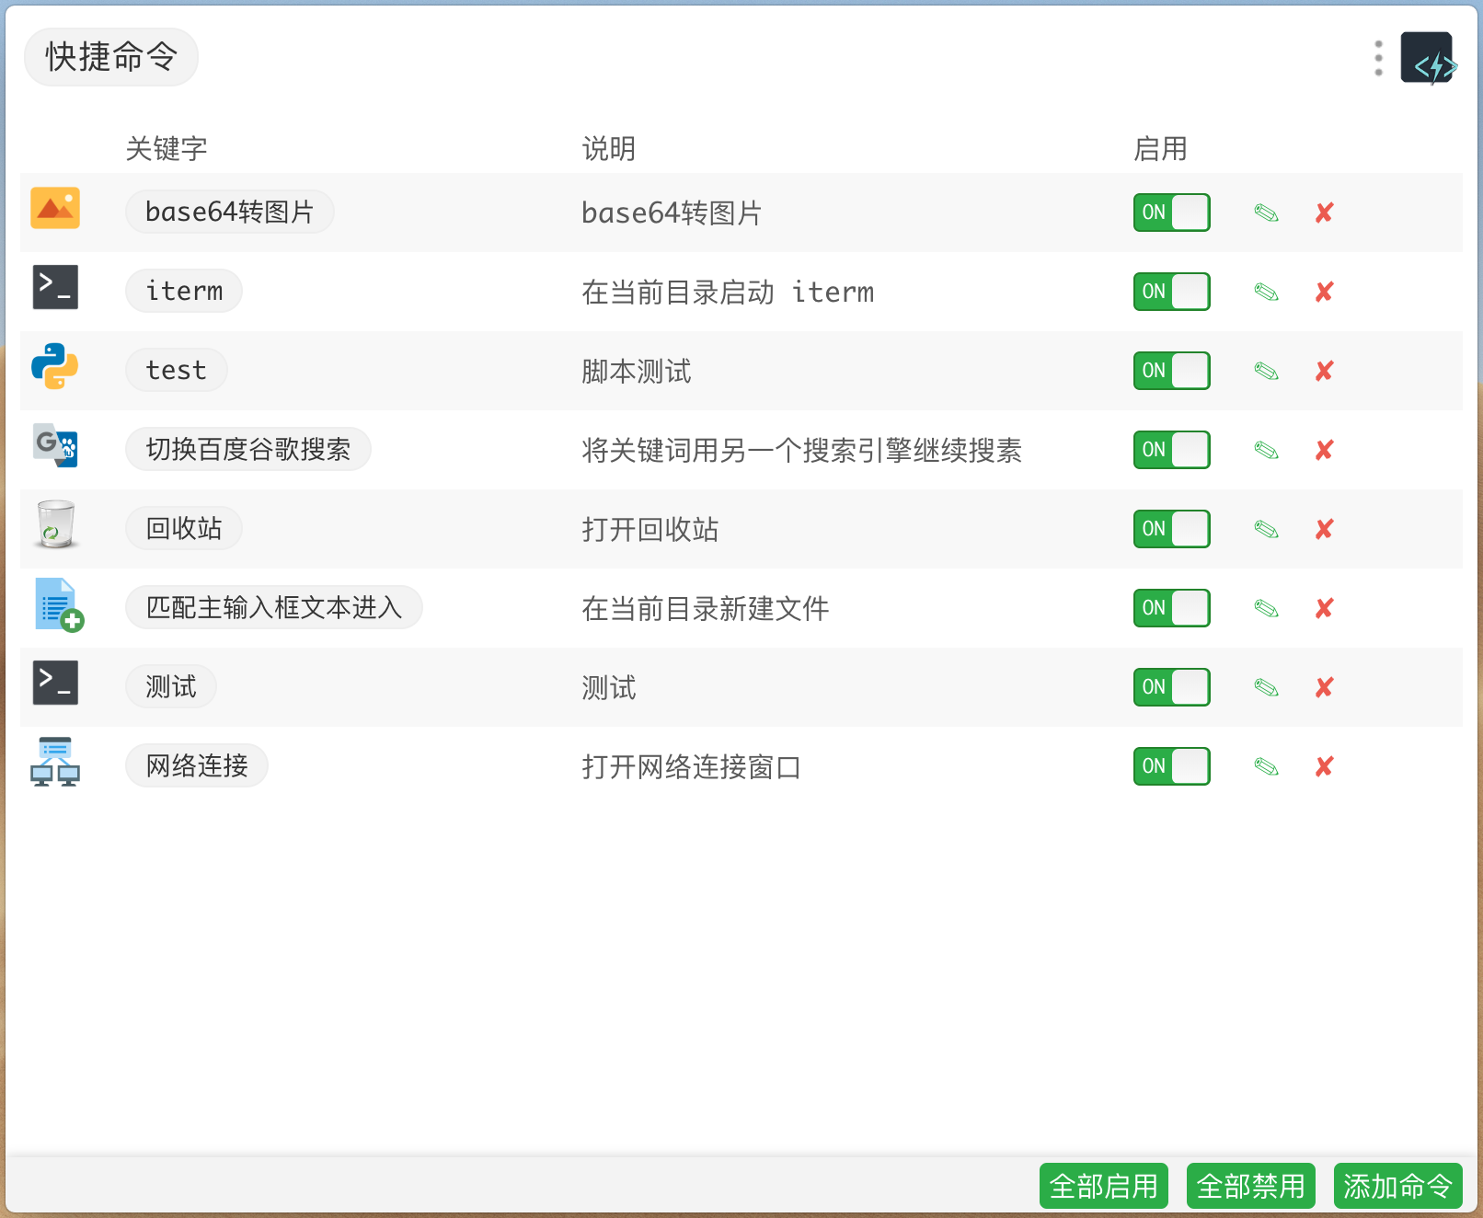Select the 切换百度谷歌搜索 keyword tag
This screenshot has width=1483, height=1218.
[x=248, y=449]
